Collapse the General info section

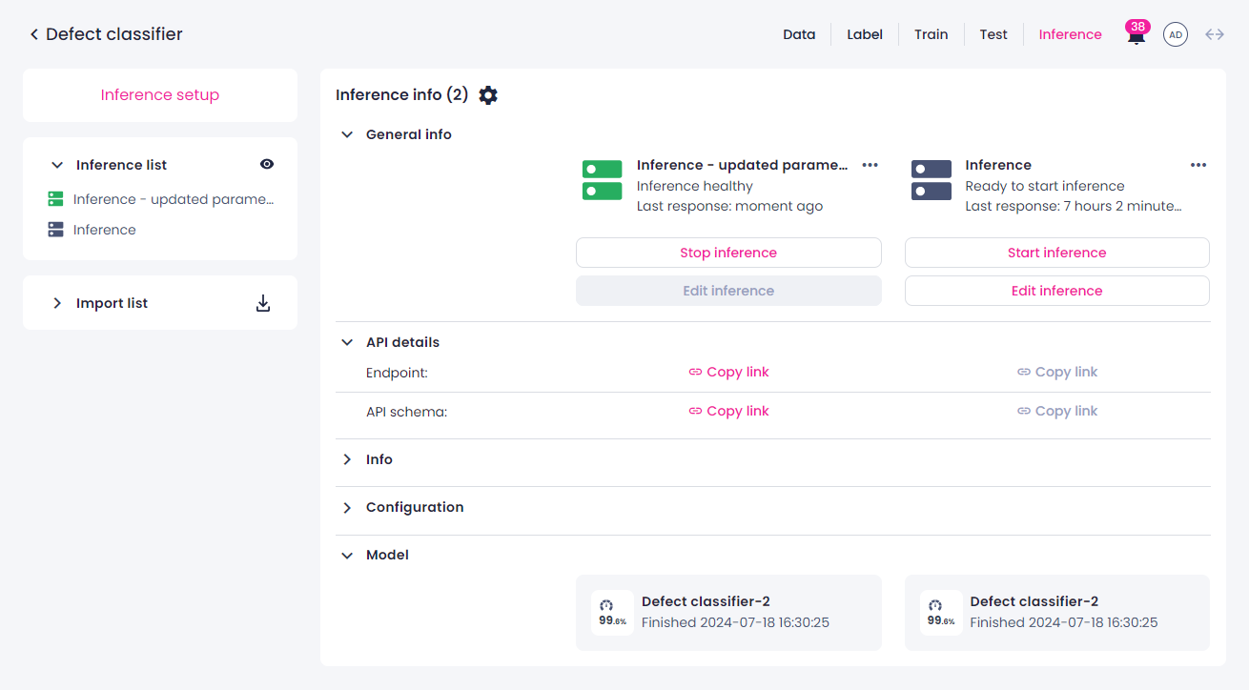[x=347, y=134]
